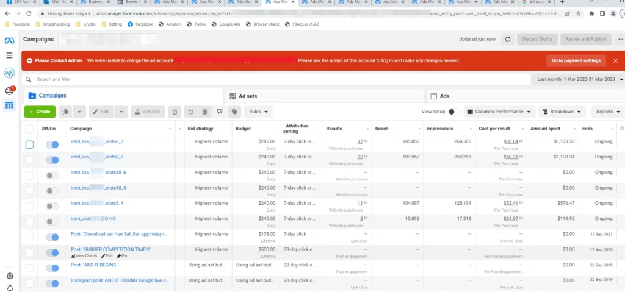Click the Meta logo icon
Image resolution: width=625 pixels, height=292 pixels.
tap(9, 40)
